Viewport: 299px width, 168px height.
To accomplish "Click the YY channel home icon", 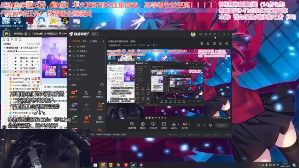I will (6, 34).
